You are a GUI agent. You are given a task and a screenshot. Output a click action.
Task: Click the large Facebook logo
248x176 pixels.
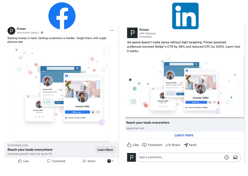tap(62, 16)
